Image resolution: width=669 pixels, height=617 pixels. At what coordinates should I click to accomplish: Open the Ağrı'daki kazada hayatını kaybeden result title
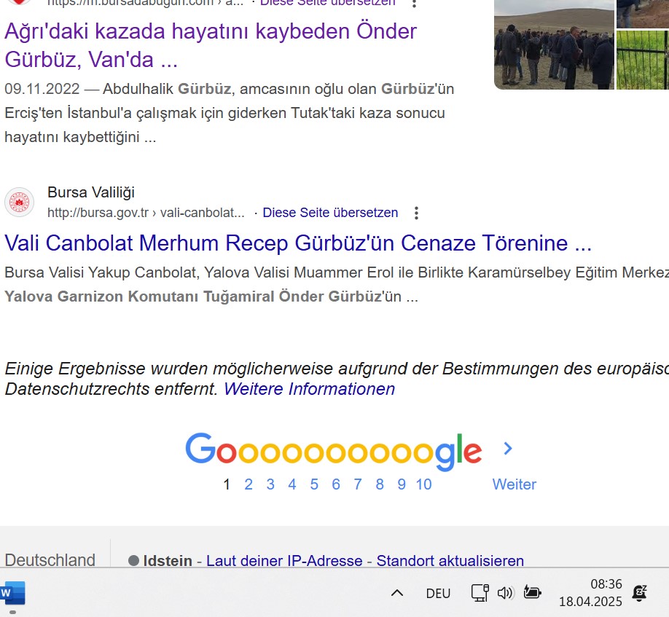click(211, 44)
